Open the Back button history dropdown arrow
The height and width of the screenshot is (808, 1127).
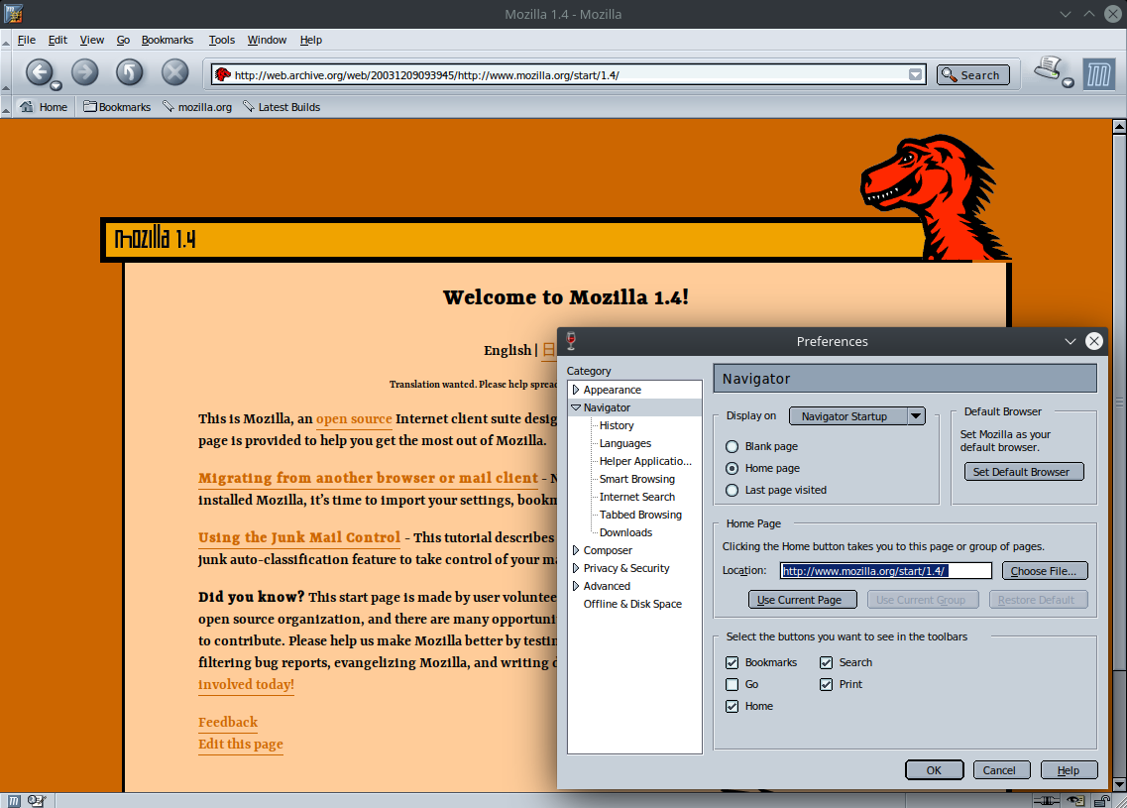pyautogui.click(x=56, y=85)
